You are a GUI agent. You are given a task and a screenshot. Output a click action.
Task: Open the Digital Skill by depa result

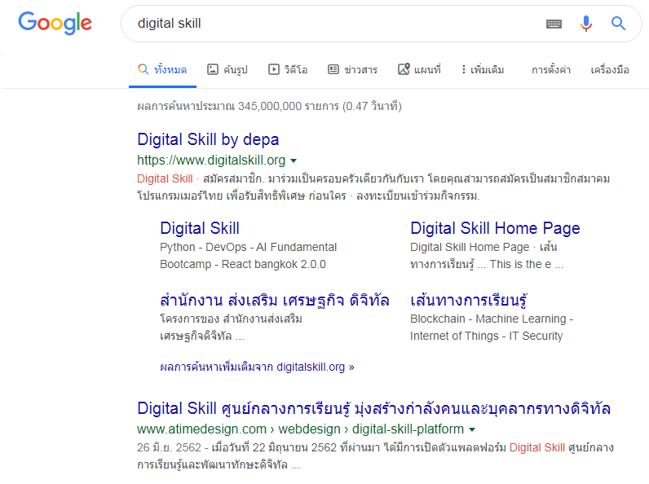tap(208, 140)
